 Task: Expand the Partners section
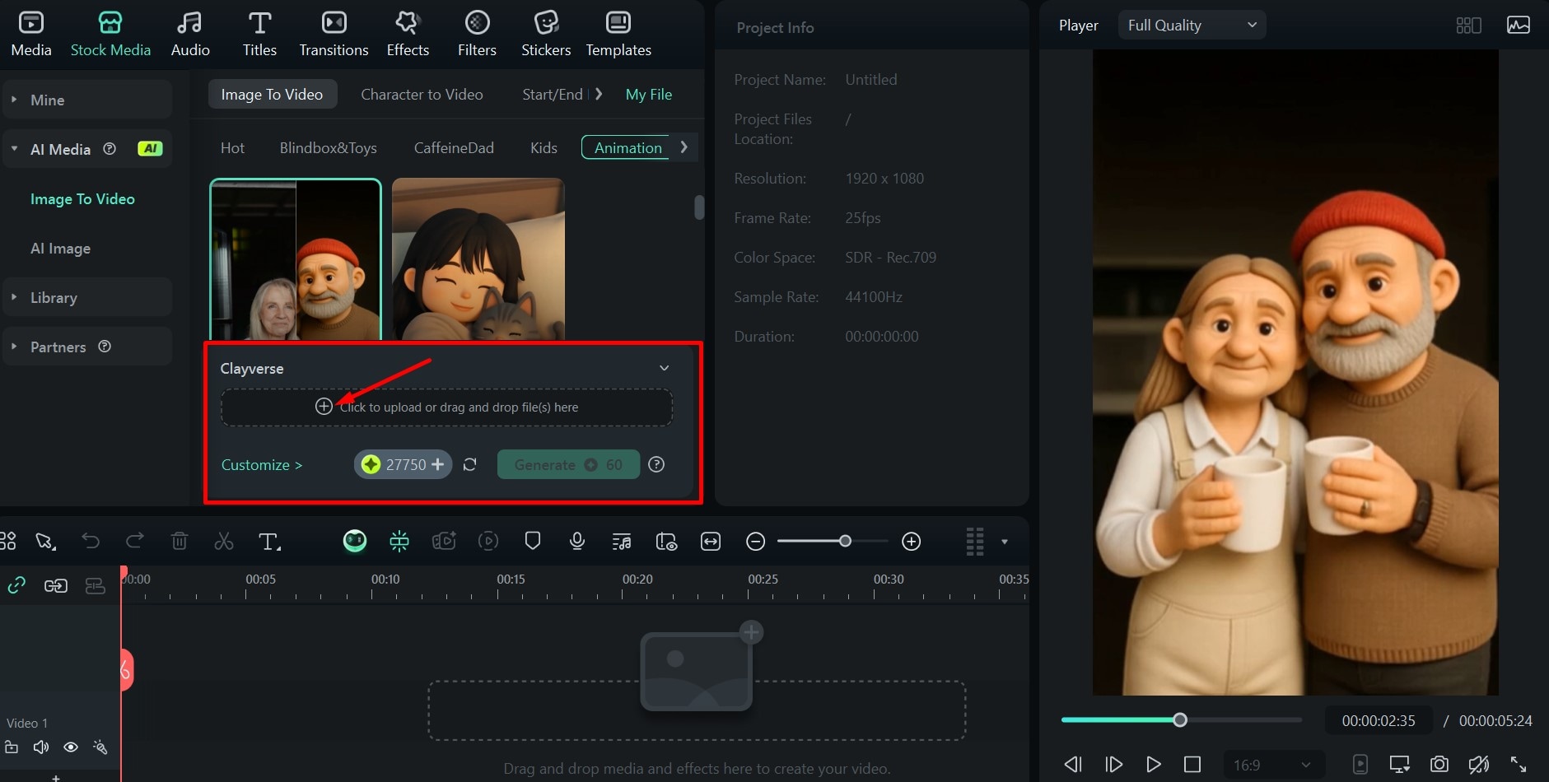click(x=86, y=347)
